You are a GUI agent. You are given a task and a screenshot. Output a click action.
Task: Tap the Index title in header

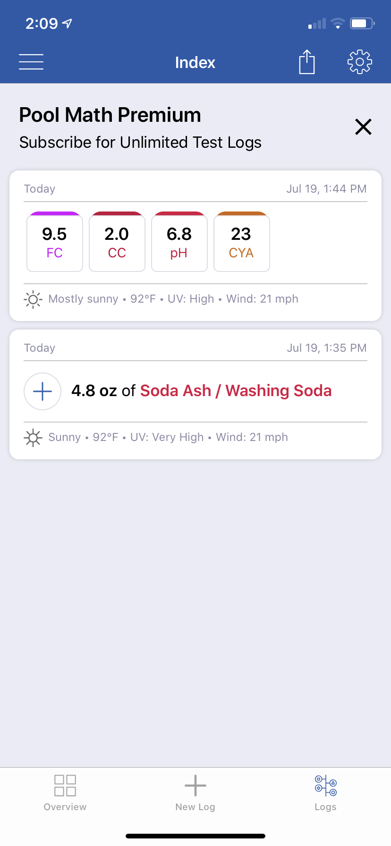tap(195, 62)
